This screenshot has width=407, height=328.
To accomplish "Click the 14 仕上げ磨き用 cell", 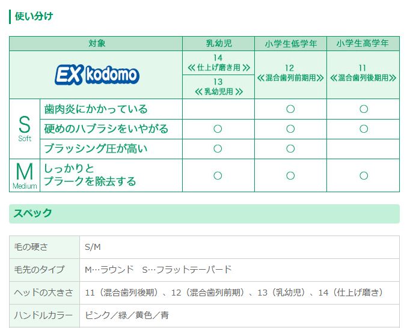I will point(218,63).
